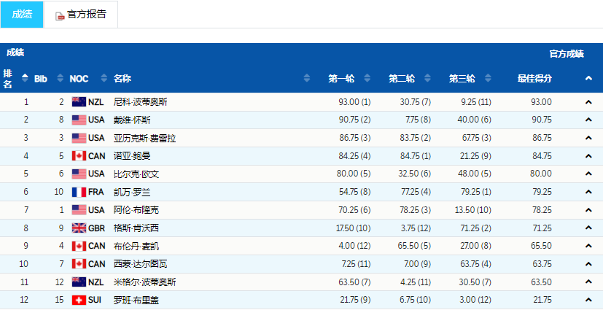Click second-round score 78.25 (3)
The width and height of the screenshot is (603, 310).
tap(416, 209)
